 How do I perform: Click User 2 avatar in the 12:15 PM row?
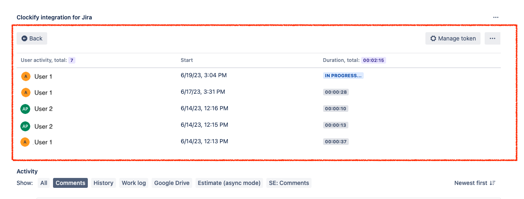coord(25,126)
